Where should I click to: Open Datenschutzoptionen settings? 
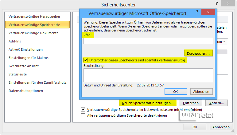26,90
